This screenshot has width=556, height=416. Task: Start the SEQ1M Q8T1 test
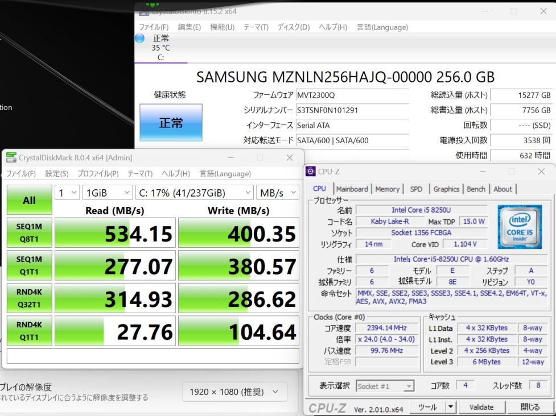[30, 232]
